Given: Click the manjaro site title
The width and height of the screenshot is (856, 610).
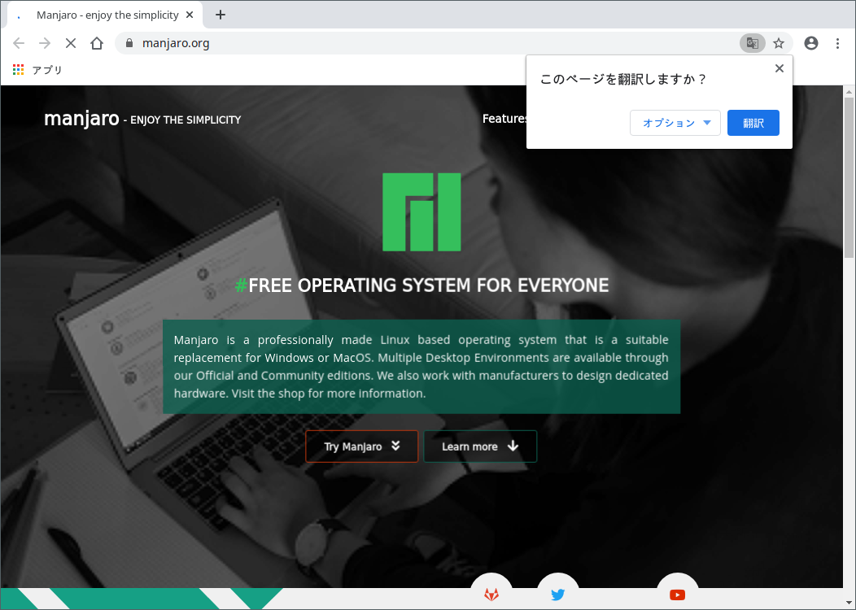Looking at the screenshot, I should [x=81, y=118].
